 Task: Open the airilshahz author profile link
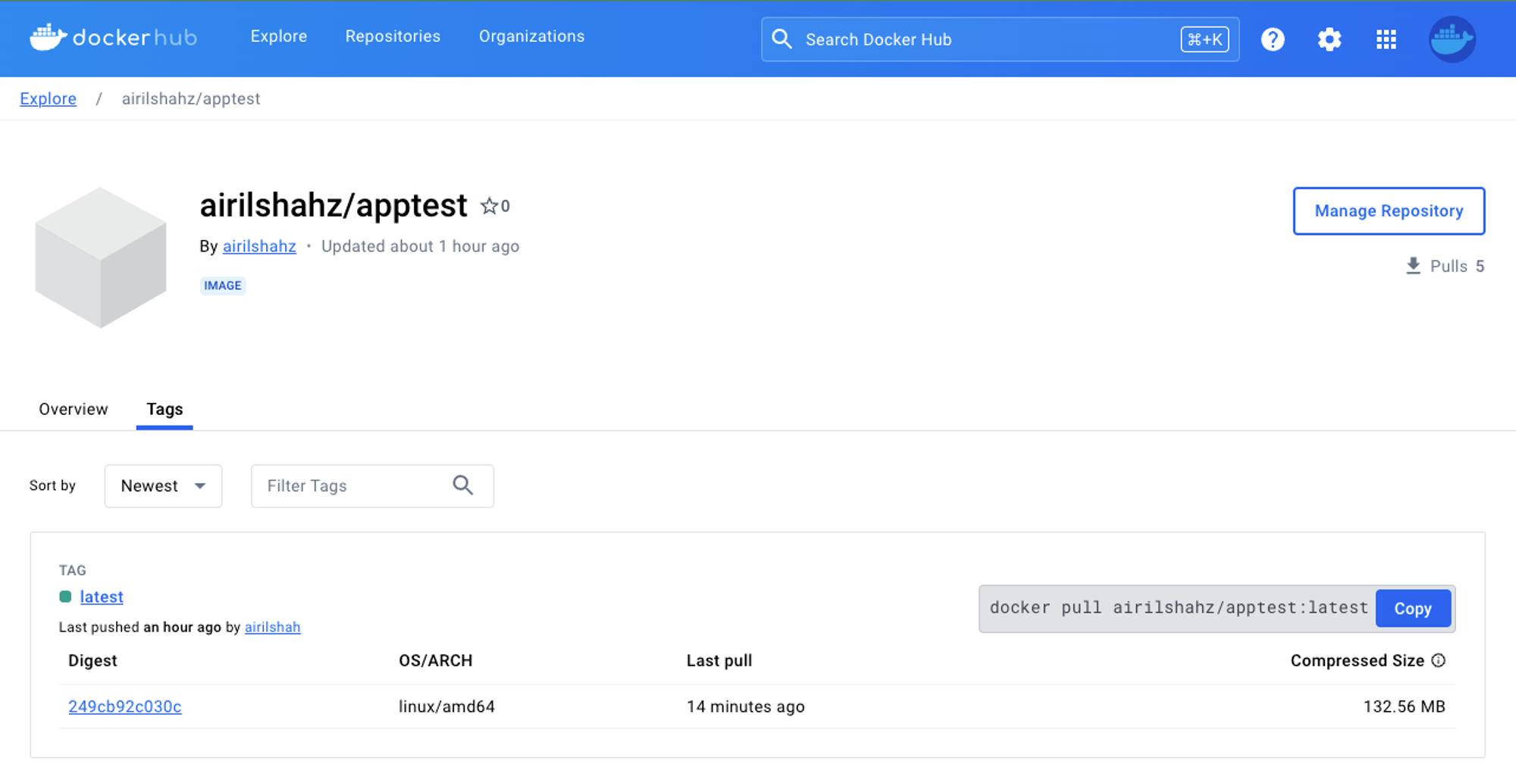259,246
